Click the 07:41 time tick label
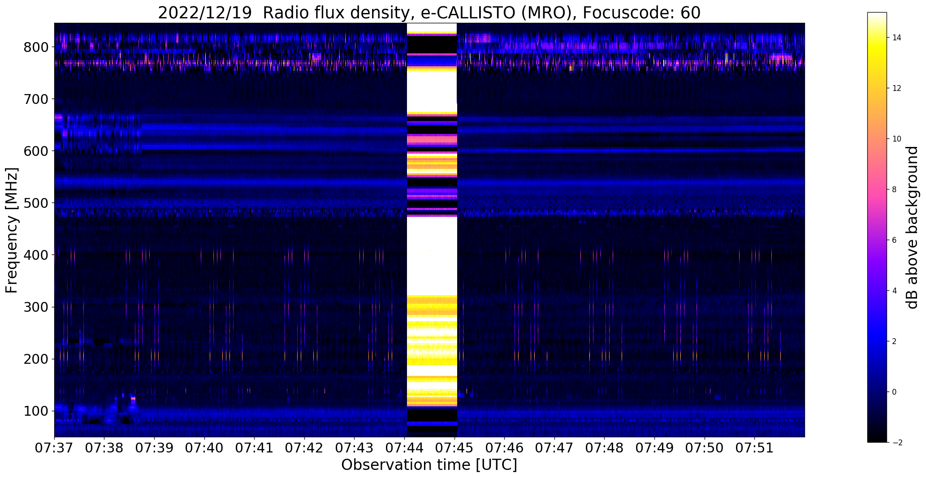This screenshot has width=926, height=478. click(255, 448)
